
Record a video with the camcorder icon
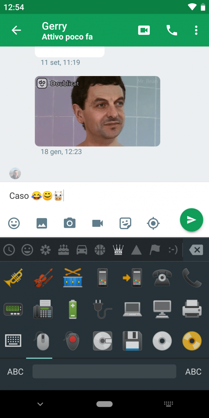pos(98,223)
